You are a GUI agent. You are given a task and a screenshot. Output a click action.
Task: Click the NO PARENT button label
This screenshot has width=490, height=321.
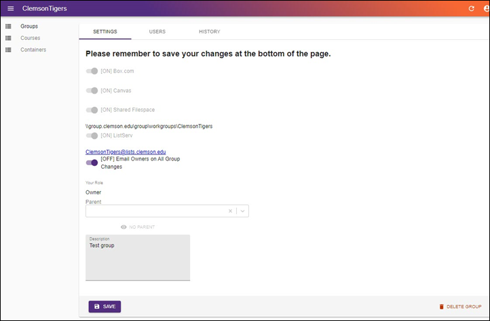coord(142,227)
